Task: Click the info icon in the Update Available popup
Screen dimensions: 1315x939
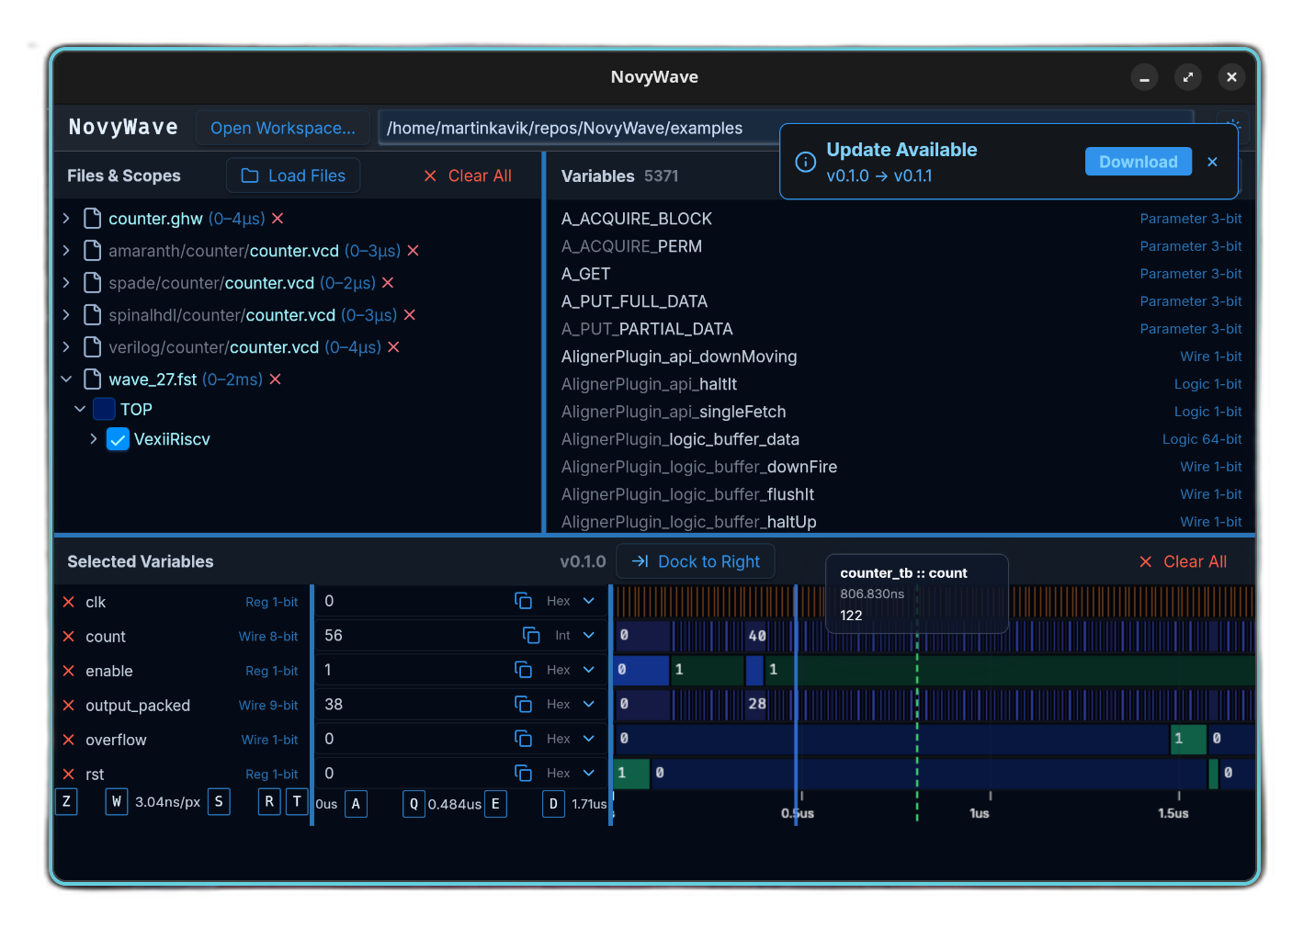Action: click(805, 161)
